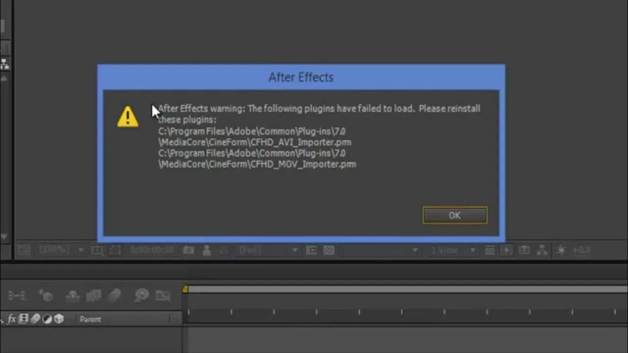The width and height of the screenshot is (628, 353).
Task: Enable frame blending icon in timeline
Action: (x=93, y=295)
